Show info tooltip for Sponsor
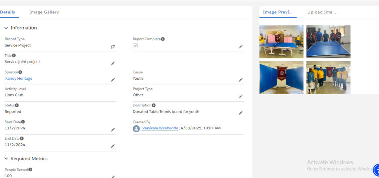The image size is (379, 178). click(x=20, y=72)
